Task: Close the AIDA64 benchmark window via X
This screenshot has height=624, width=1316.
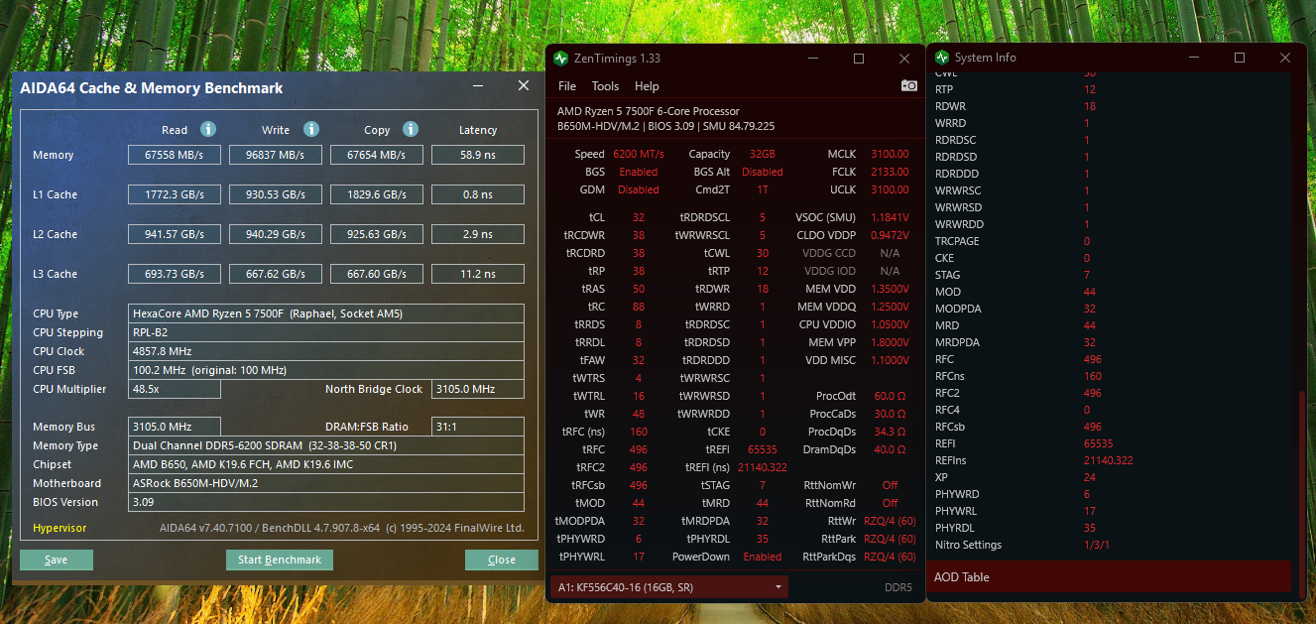Action: click(x=524, y=86)
